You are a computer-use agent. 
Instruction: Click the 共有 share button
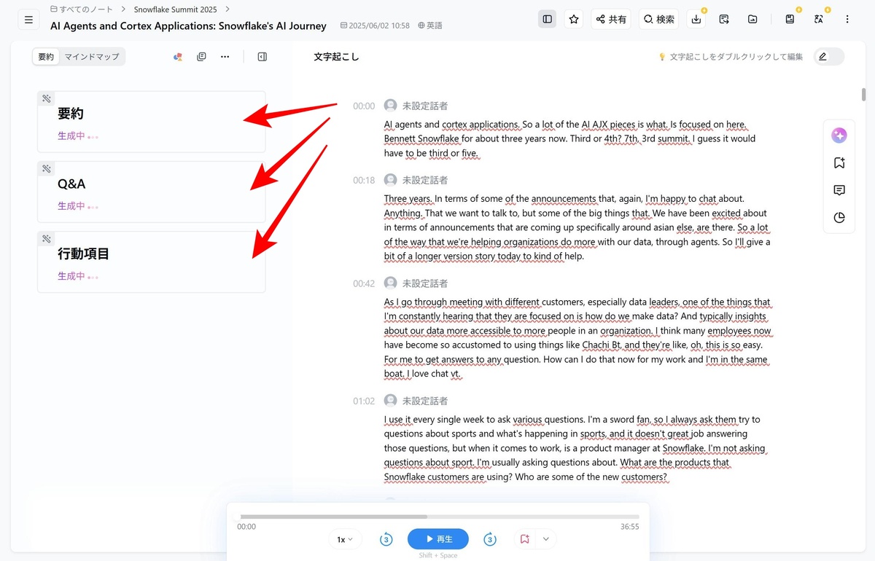coord(610,20)
